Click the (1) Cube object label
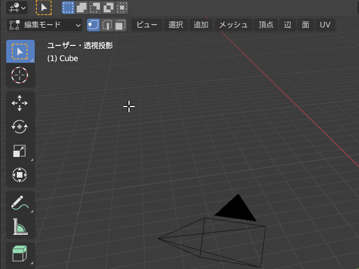The height and width of the screenshot is (269, 359). [x=62, y=58]
